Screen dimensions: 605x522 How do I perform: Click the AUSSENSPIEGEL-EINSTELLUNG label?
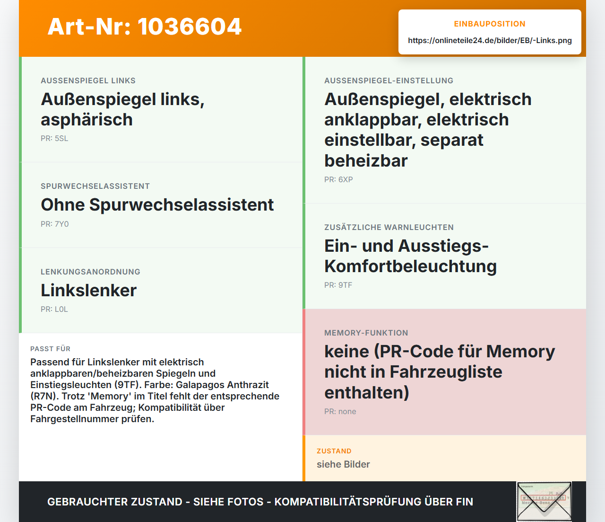(389, 80)
